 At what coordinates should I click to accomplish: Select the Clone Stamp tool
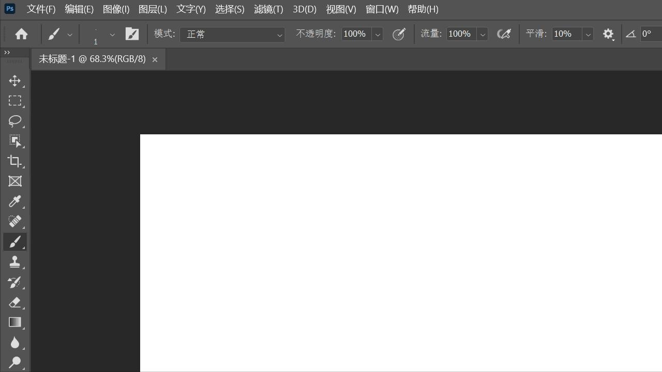pyautogui.click(x=14, y=261)
